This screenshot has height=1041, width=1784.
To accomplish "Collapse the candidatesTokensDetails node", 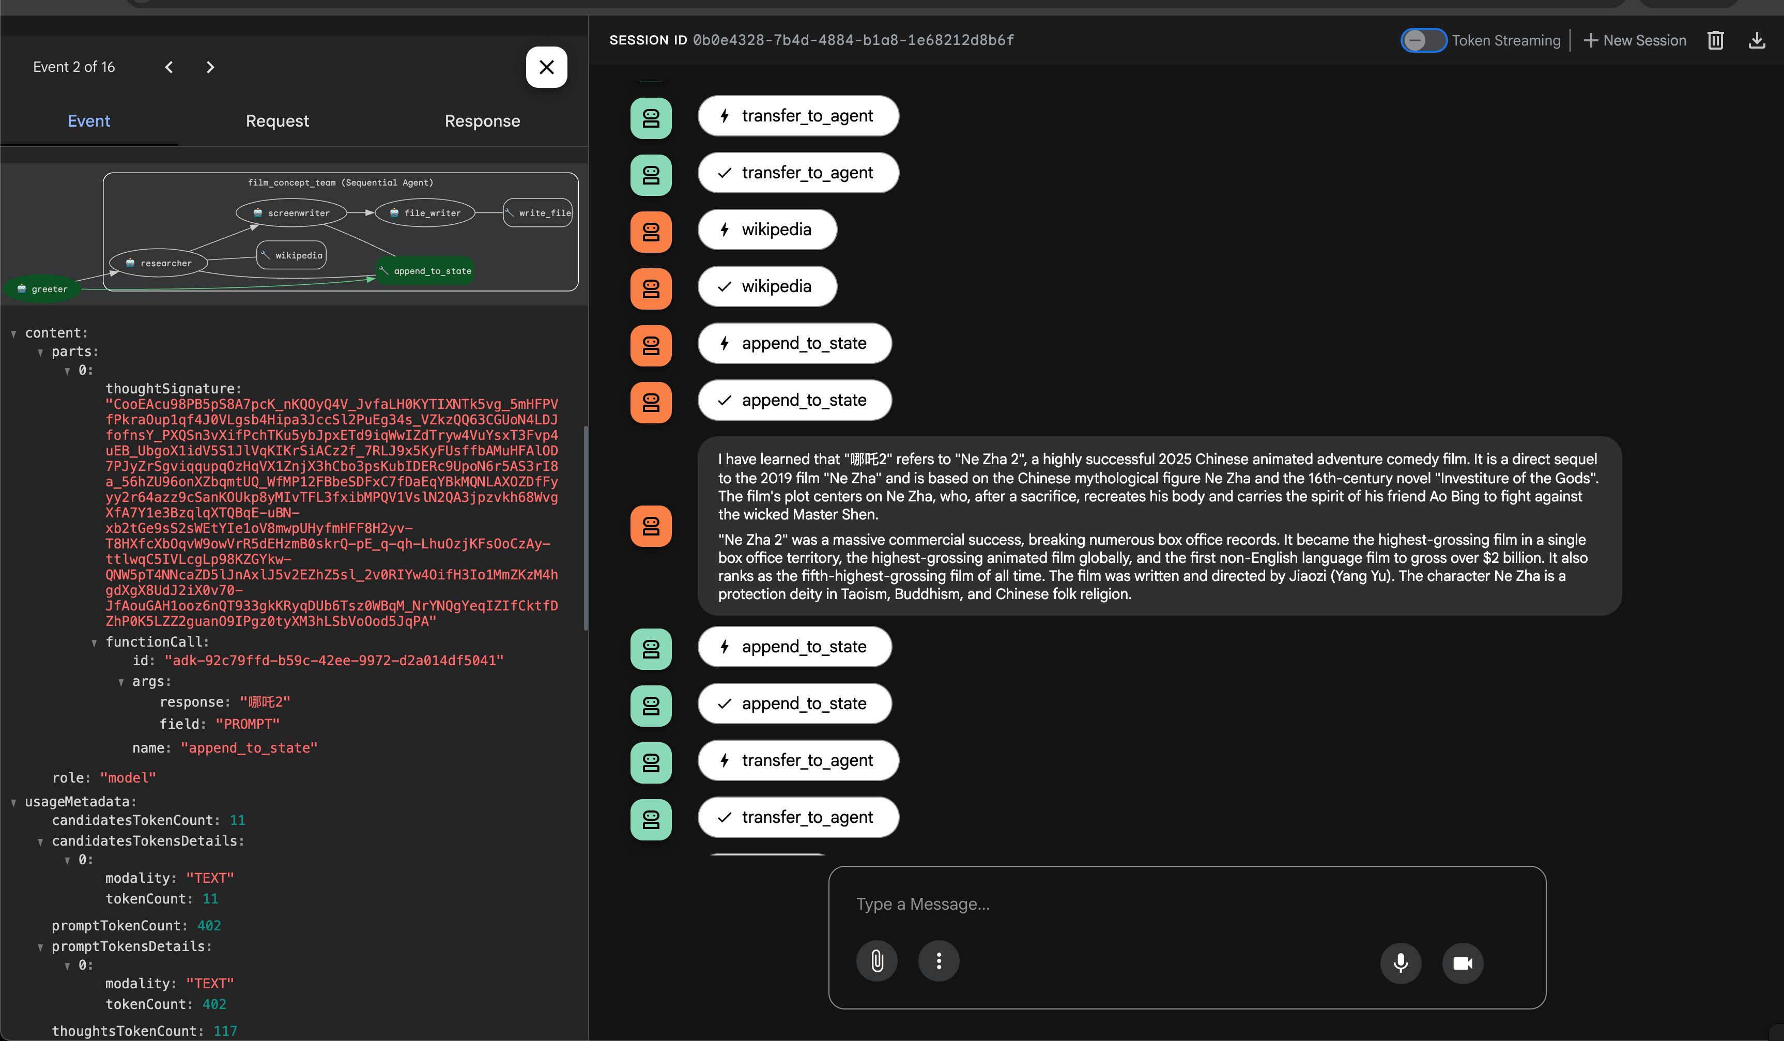I will pos(40,841).
